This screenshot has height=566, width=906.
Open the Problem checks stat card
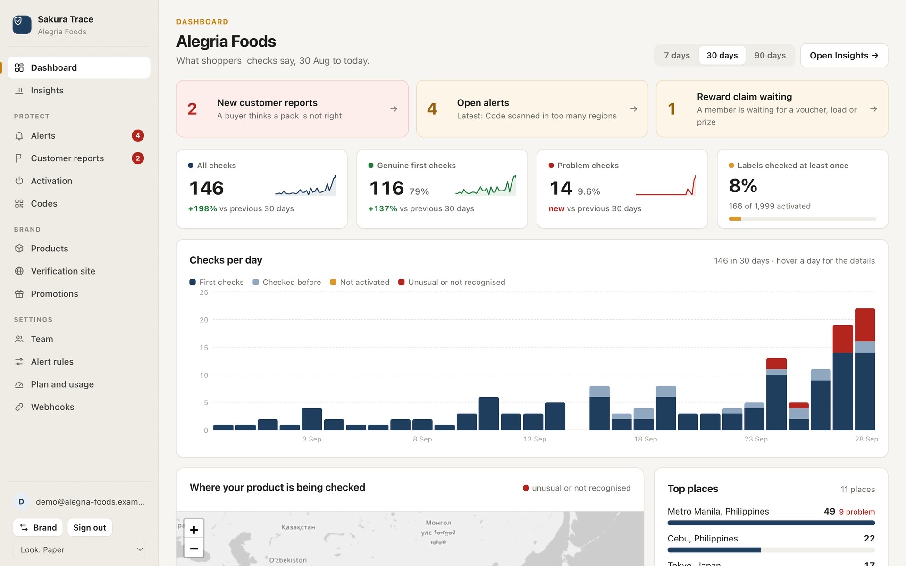pyautogui.click(x=622, y=189)
